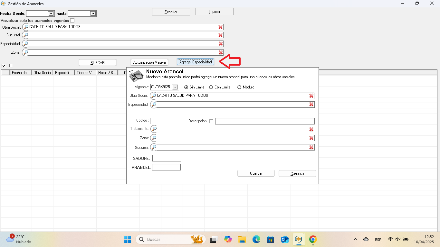Expand the Fecha Desde date picker

(51, 14)
